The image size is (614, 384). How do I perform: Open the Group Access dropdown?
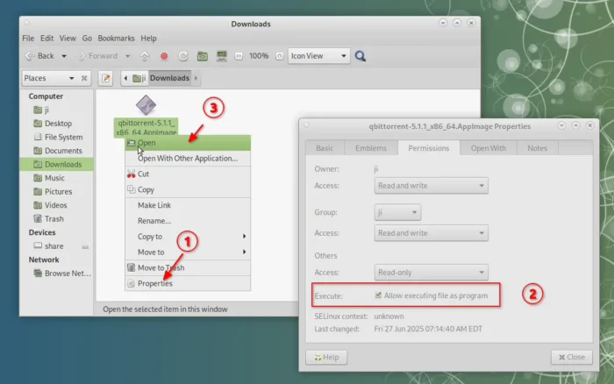(432, 233)
